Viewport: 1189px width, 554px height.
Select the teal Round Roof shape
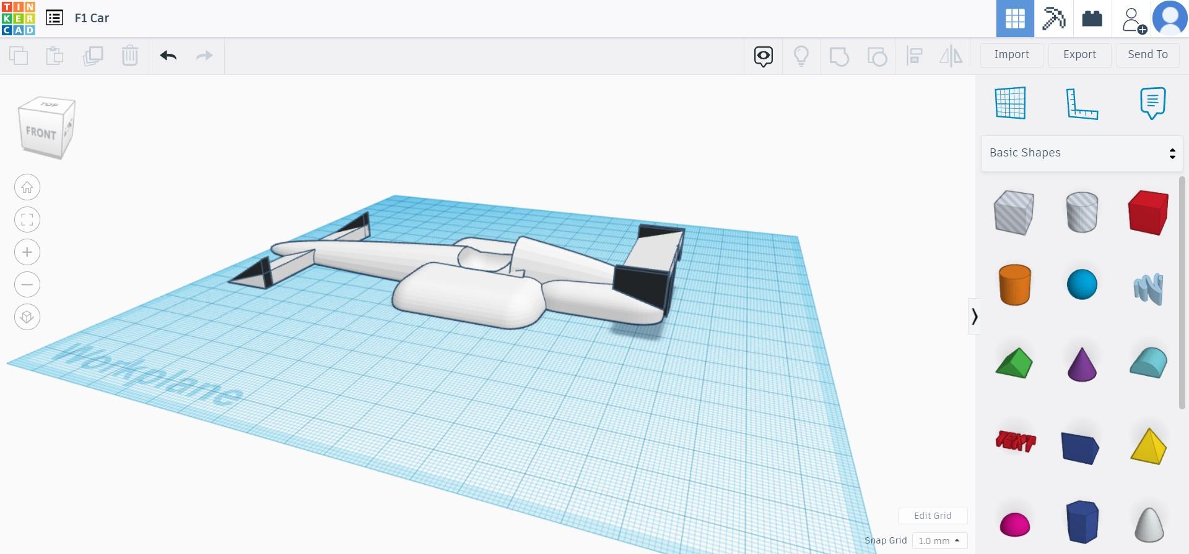(1149, 362)
